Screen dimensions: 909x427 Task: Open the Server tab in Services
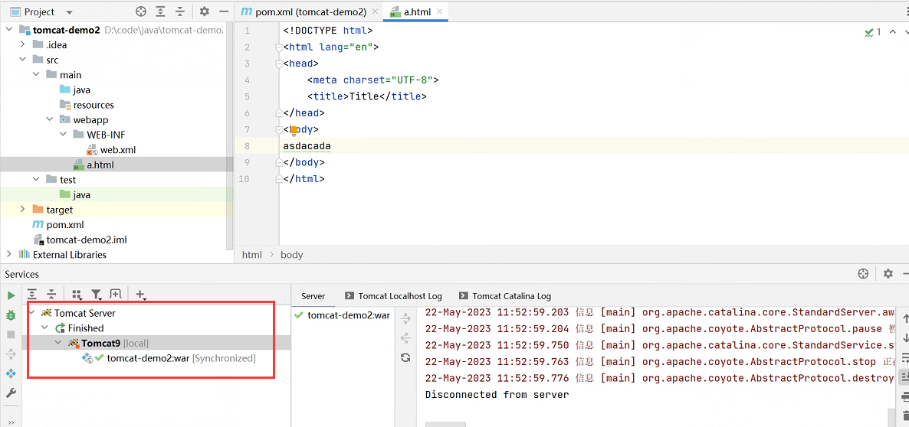click(313, 295)
